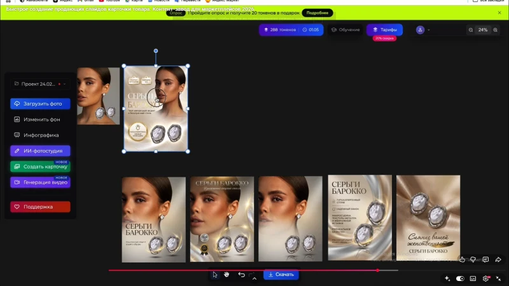
Task: Click the AI sparkle icon
Action: point(447,278)
